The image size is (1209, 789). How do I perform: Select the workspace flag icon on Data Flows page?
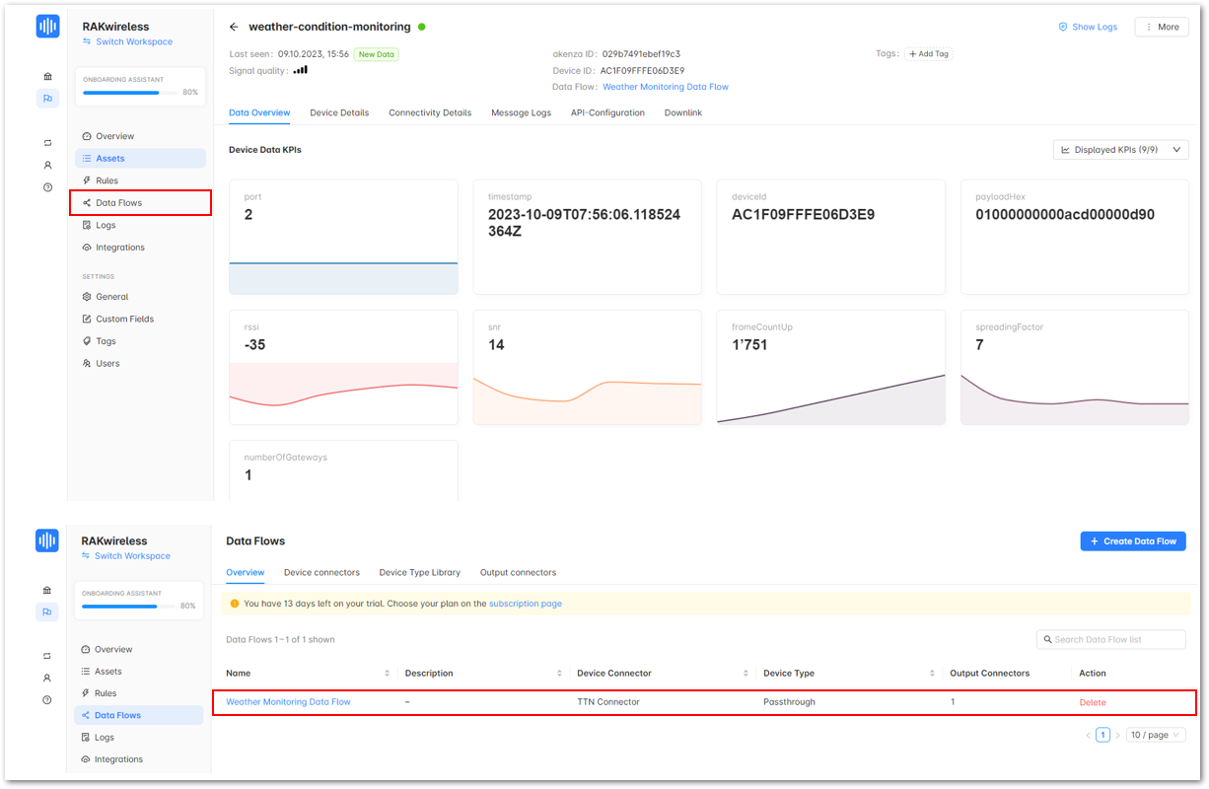pyautogui.click(x=47, y=611)
